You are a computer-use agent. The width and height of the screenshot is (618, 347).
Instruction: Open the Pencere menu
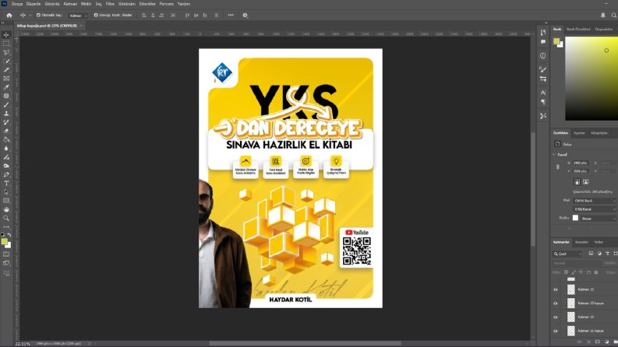click(x=166, y=4)
